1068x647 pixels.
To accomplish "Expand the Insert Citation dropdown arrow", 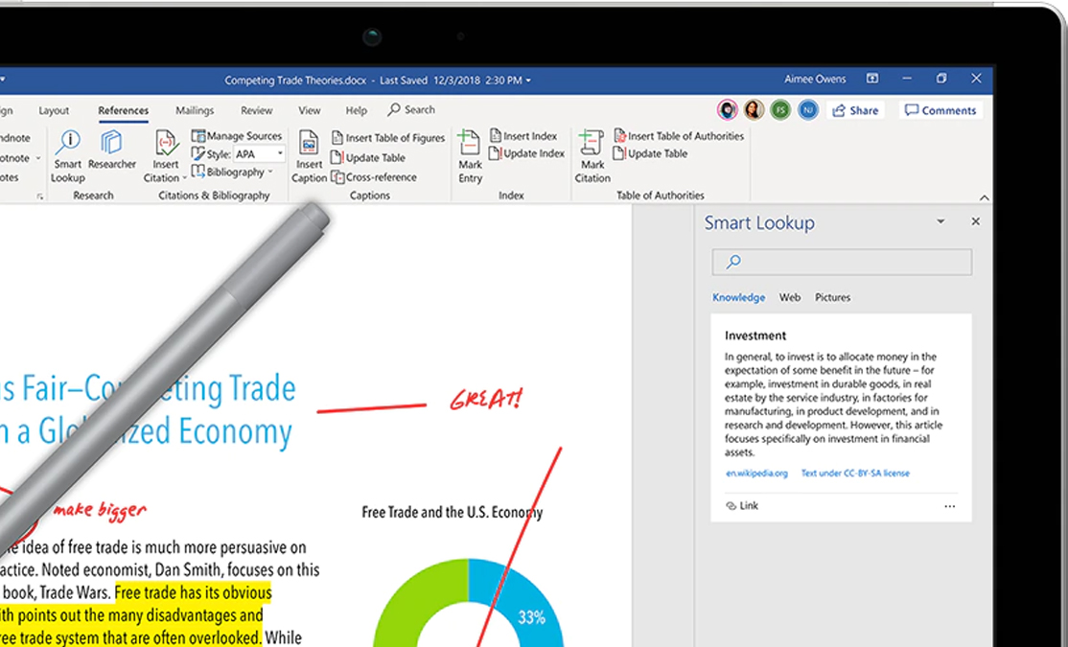I will click(x=184, y=178).
